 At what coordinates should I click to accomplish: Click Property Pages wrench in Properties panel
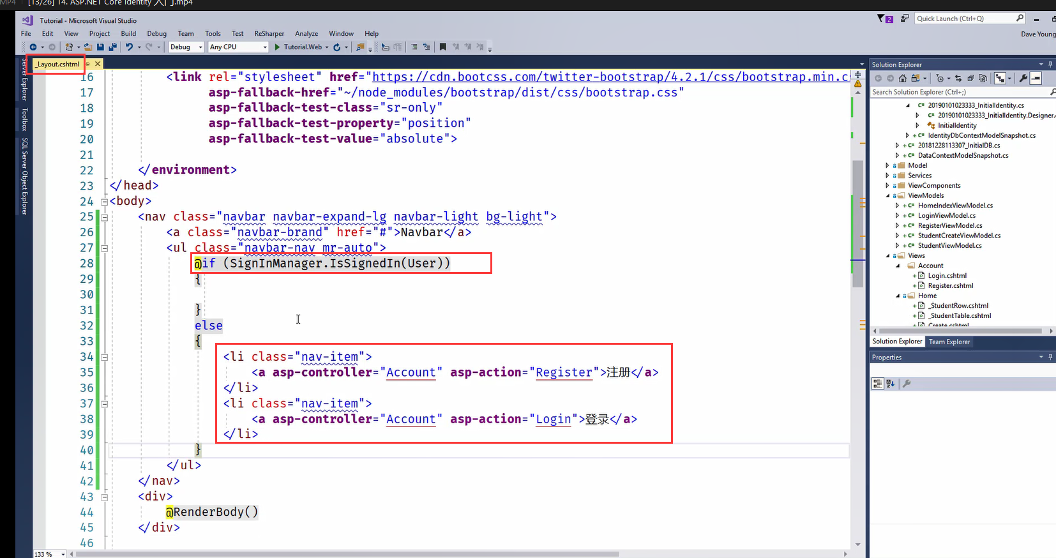click(907, 384)
